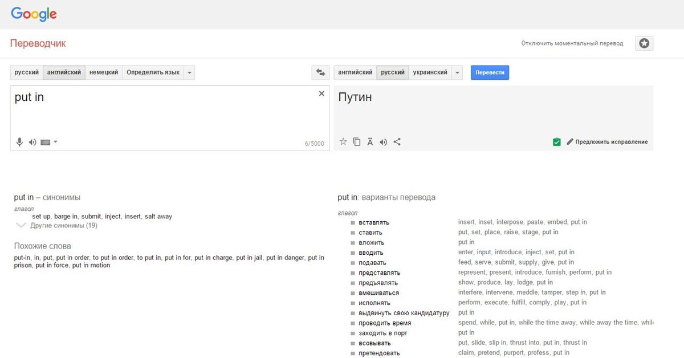Select английский as source language
The height and width of the screenshot is (358, 684).
coord(64,72)
